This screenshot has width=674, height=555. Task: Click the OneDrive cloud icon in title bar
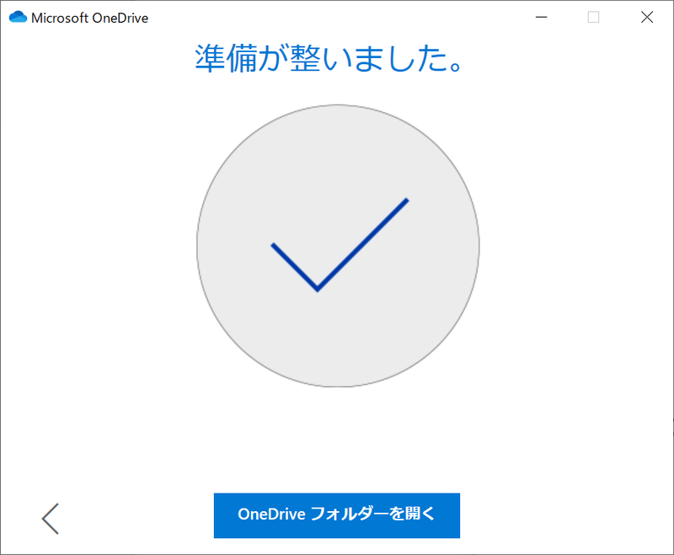pos(18,16)
